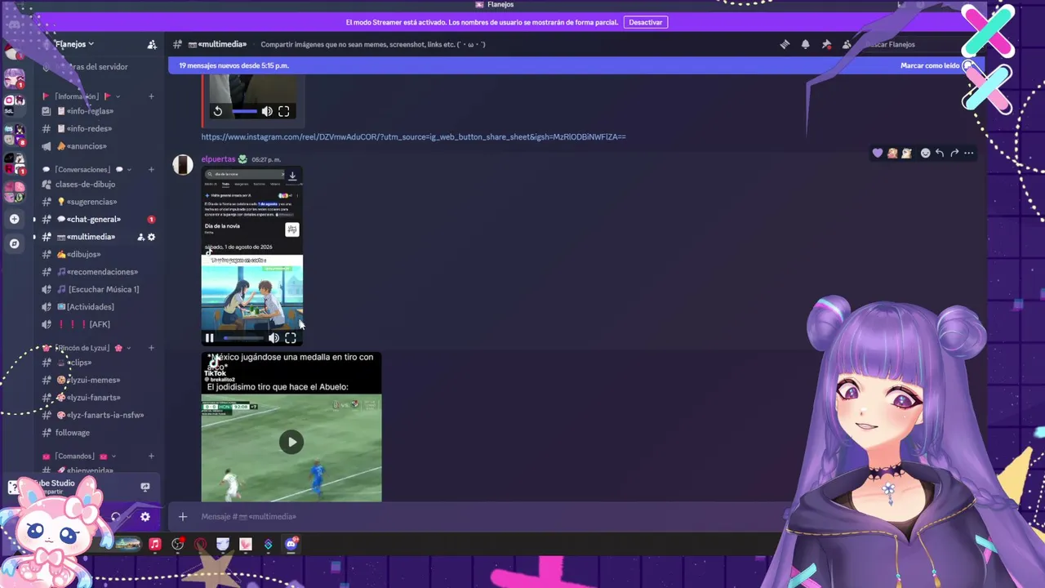The width and height of the screenshot is (1045, 588).
Task: Create a channel in the Conversaciones category
Action: (151, 170)
